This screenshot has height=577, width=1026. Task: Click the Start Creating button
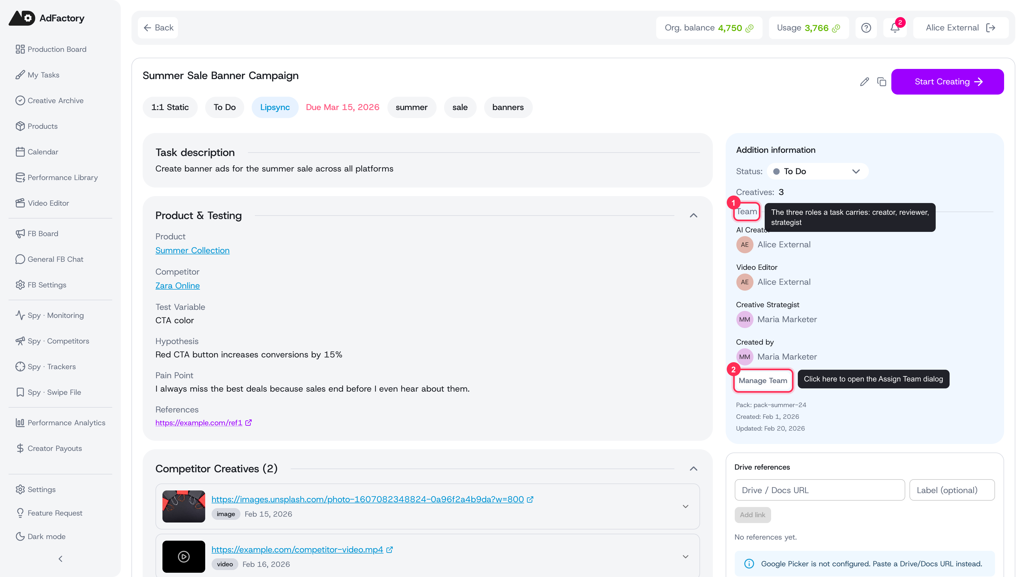pos(947,82)
